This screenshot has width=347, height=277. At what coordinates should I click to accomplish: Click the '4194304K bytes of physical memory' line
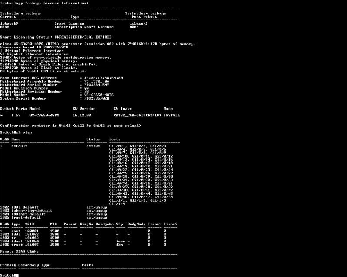39,61
